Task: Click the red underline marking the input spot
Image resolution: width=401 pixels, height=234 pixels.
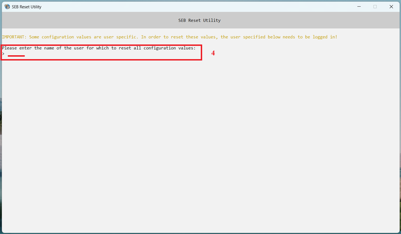Action: 16,56
